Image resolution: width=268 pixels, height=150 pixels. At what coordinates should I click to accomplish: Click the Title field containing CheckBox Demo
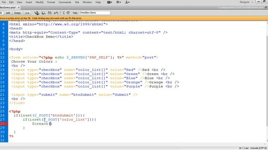tap(95, 13)
